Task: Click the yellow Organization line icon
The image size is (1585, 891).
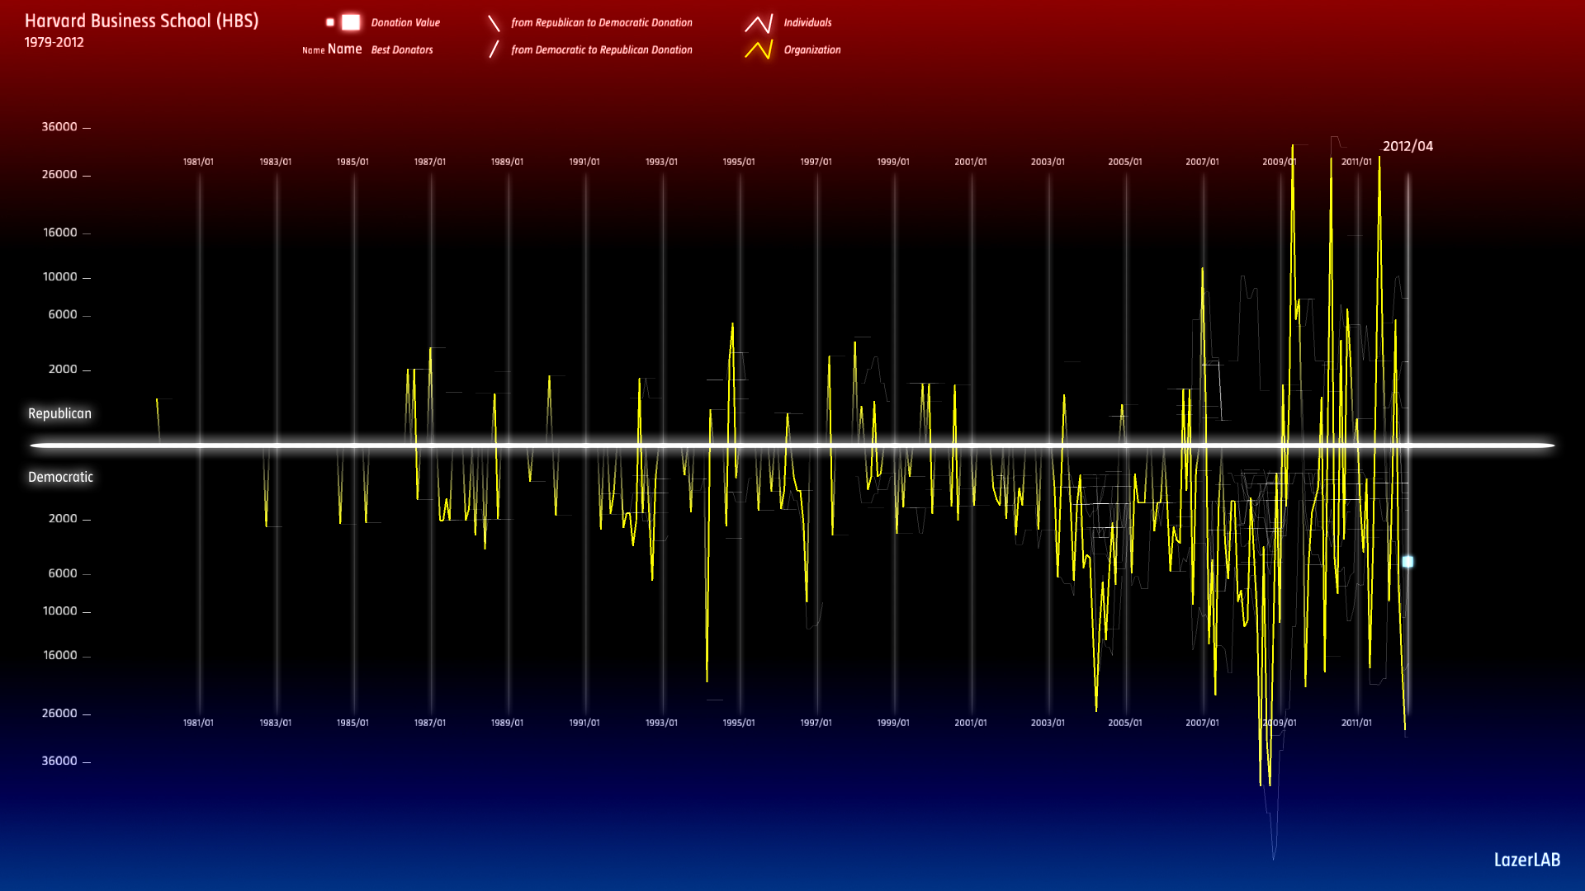Action: pos(759,49)
